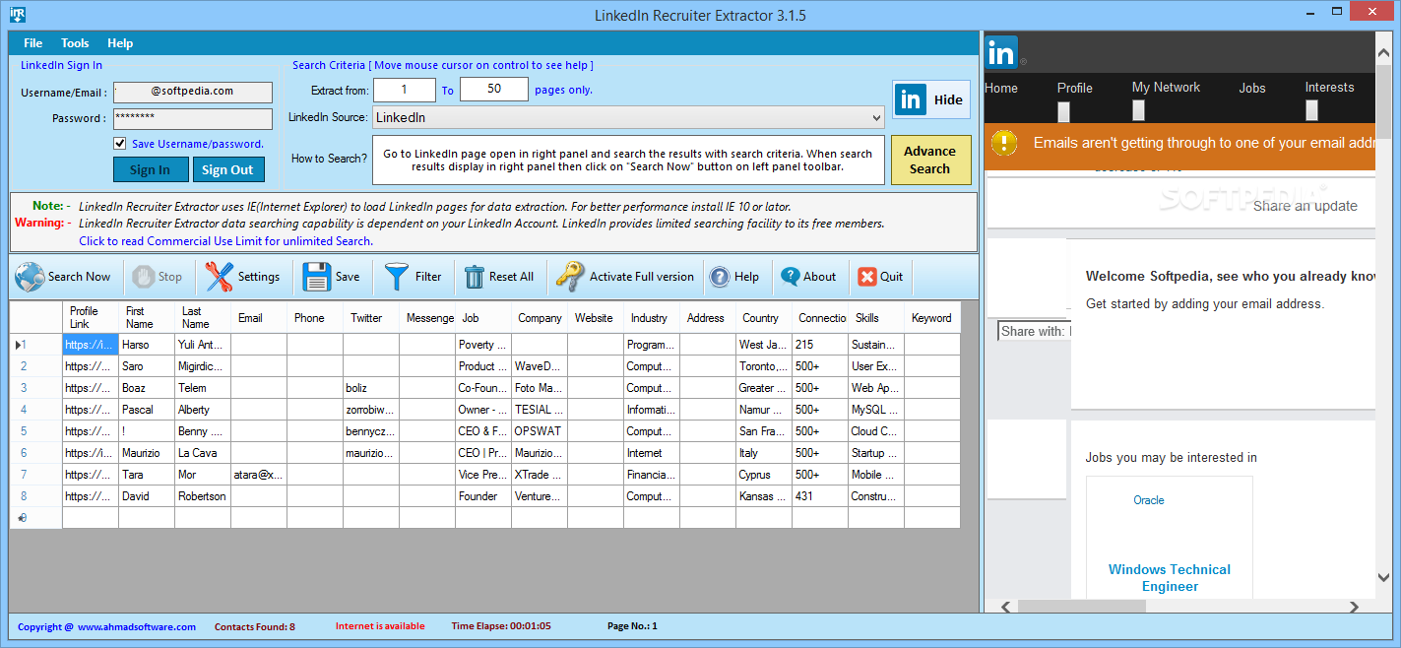
Task: Click the Sign In button
Action: 151,169
